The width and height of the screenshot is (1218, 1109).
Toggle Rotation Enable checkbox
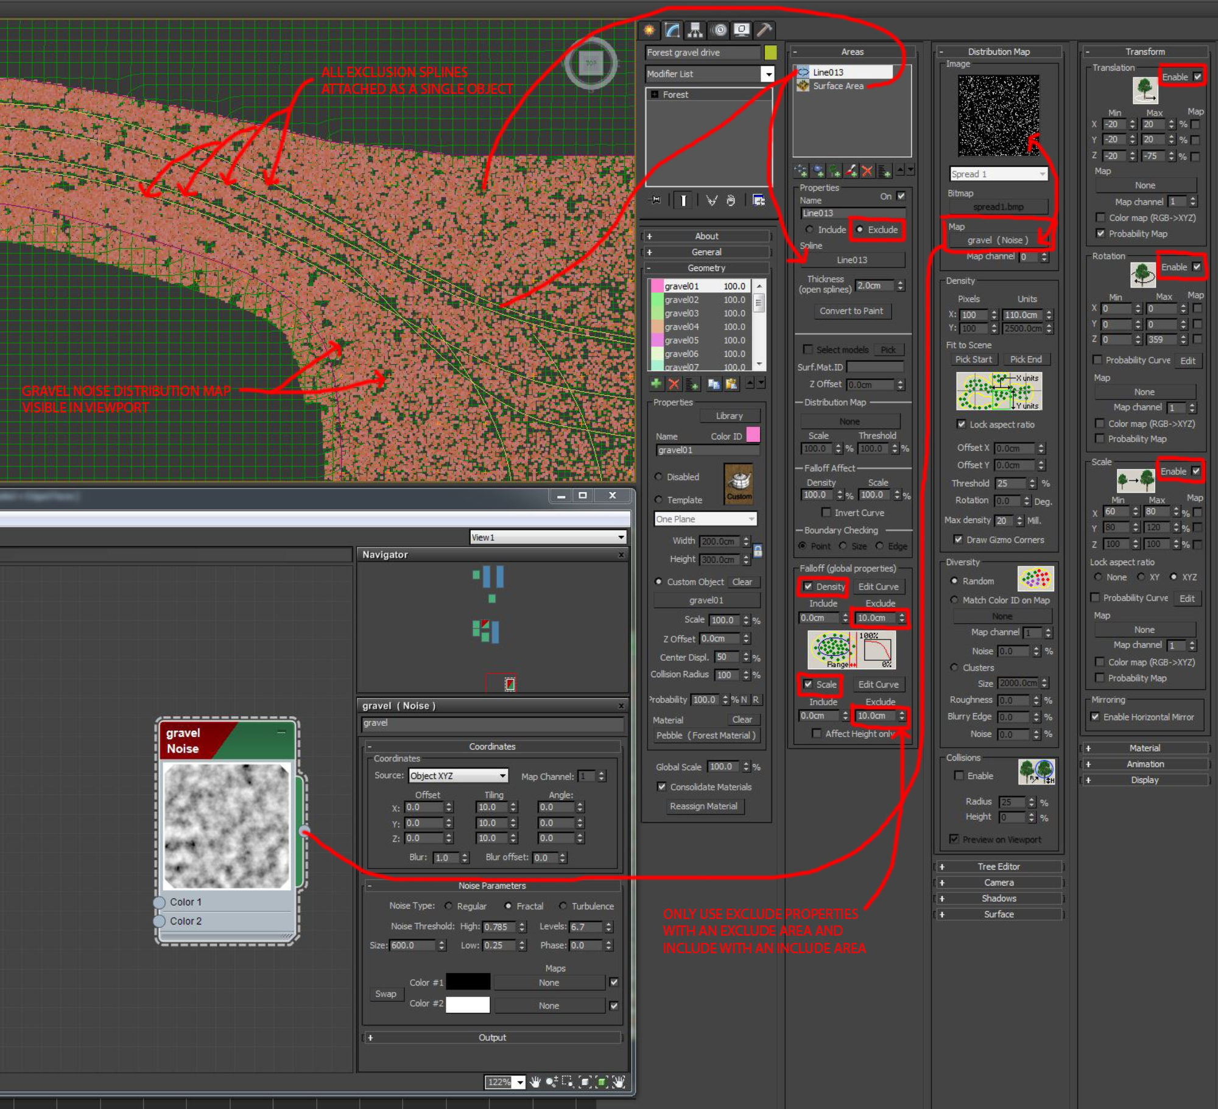1197,267
